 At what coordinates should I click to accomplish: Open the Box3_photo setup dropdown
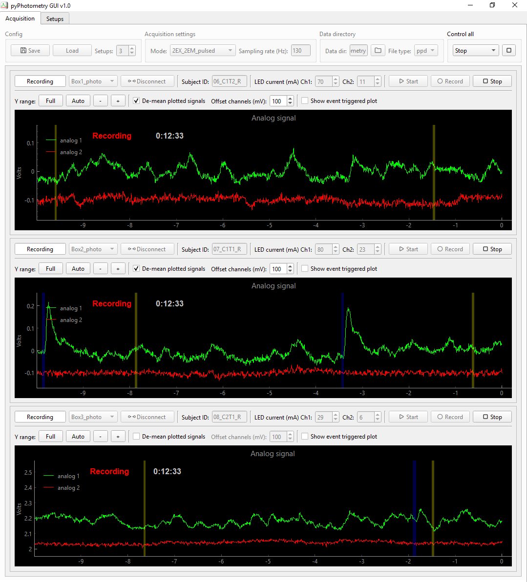93,417
